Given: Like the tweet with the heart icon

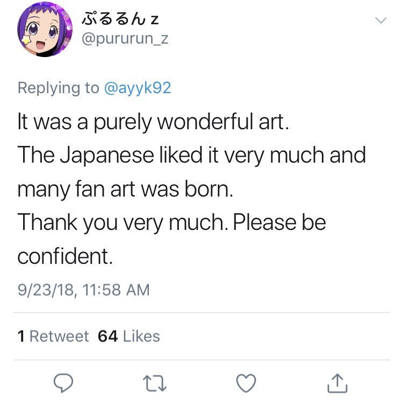Looking at the screenshot, I should (x=246, y=383).
